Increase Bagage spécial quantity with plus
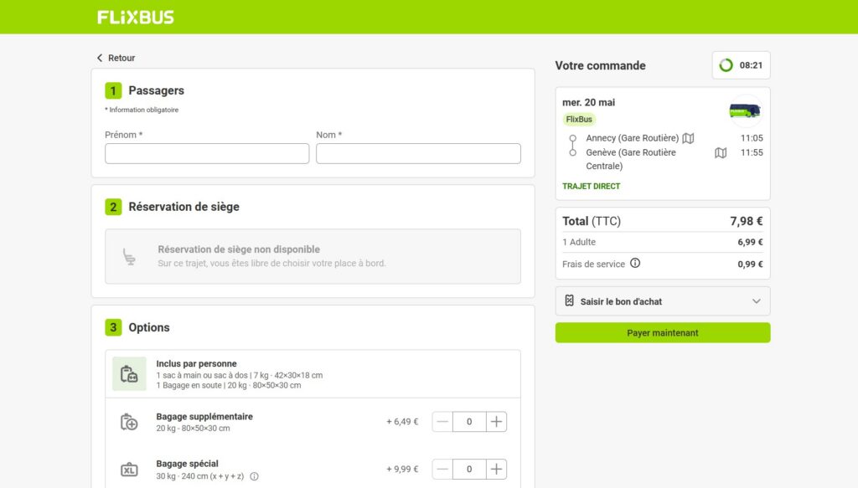 tap(496, 469)
